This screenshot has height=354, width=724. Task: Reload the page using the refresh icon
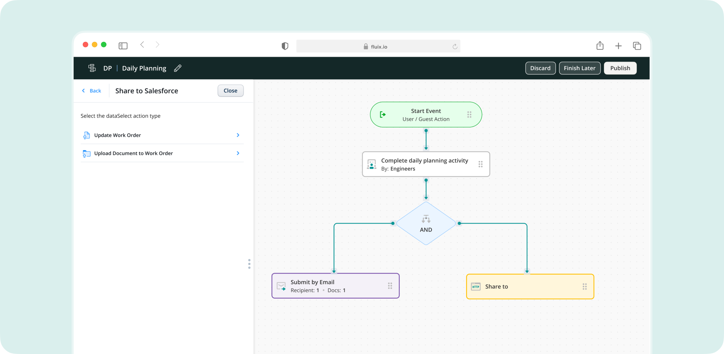(x=455, y=47)
